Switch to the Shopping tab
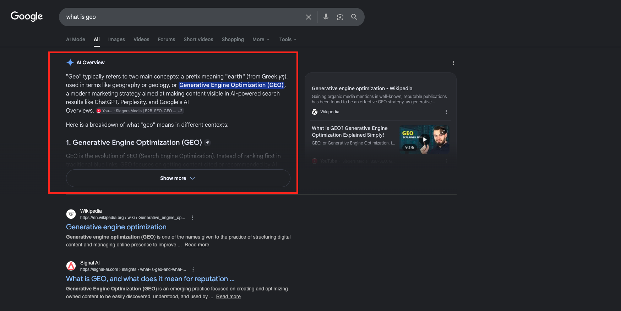Screen dimensions: 621x311 233,39
